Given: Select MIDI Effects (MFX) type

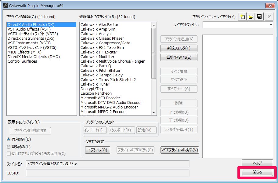Looking at the screenshot, I should pyautogui.click(x=42, y=52).
